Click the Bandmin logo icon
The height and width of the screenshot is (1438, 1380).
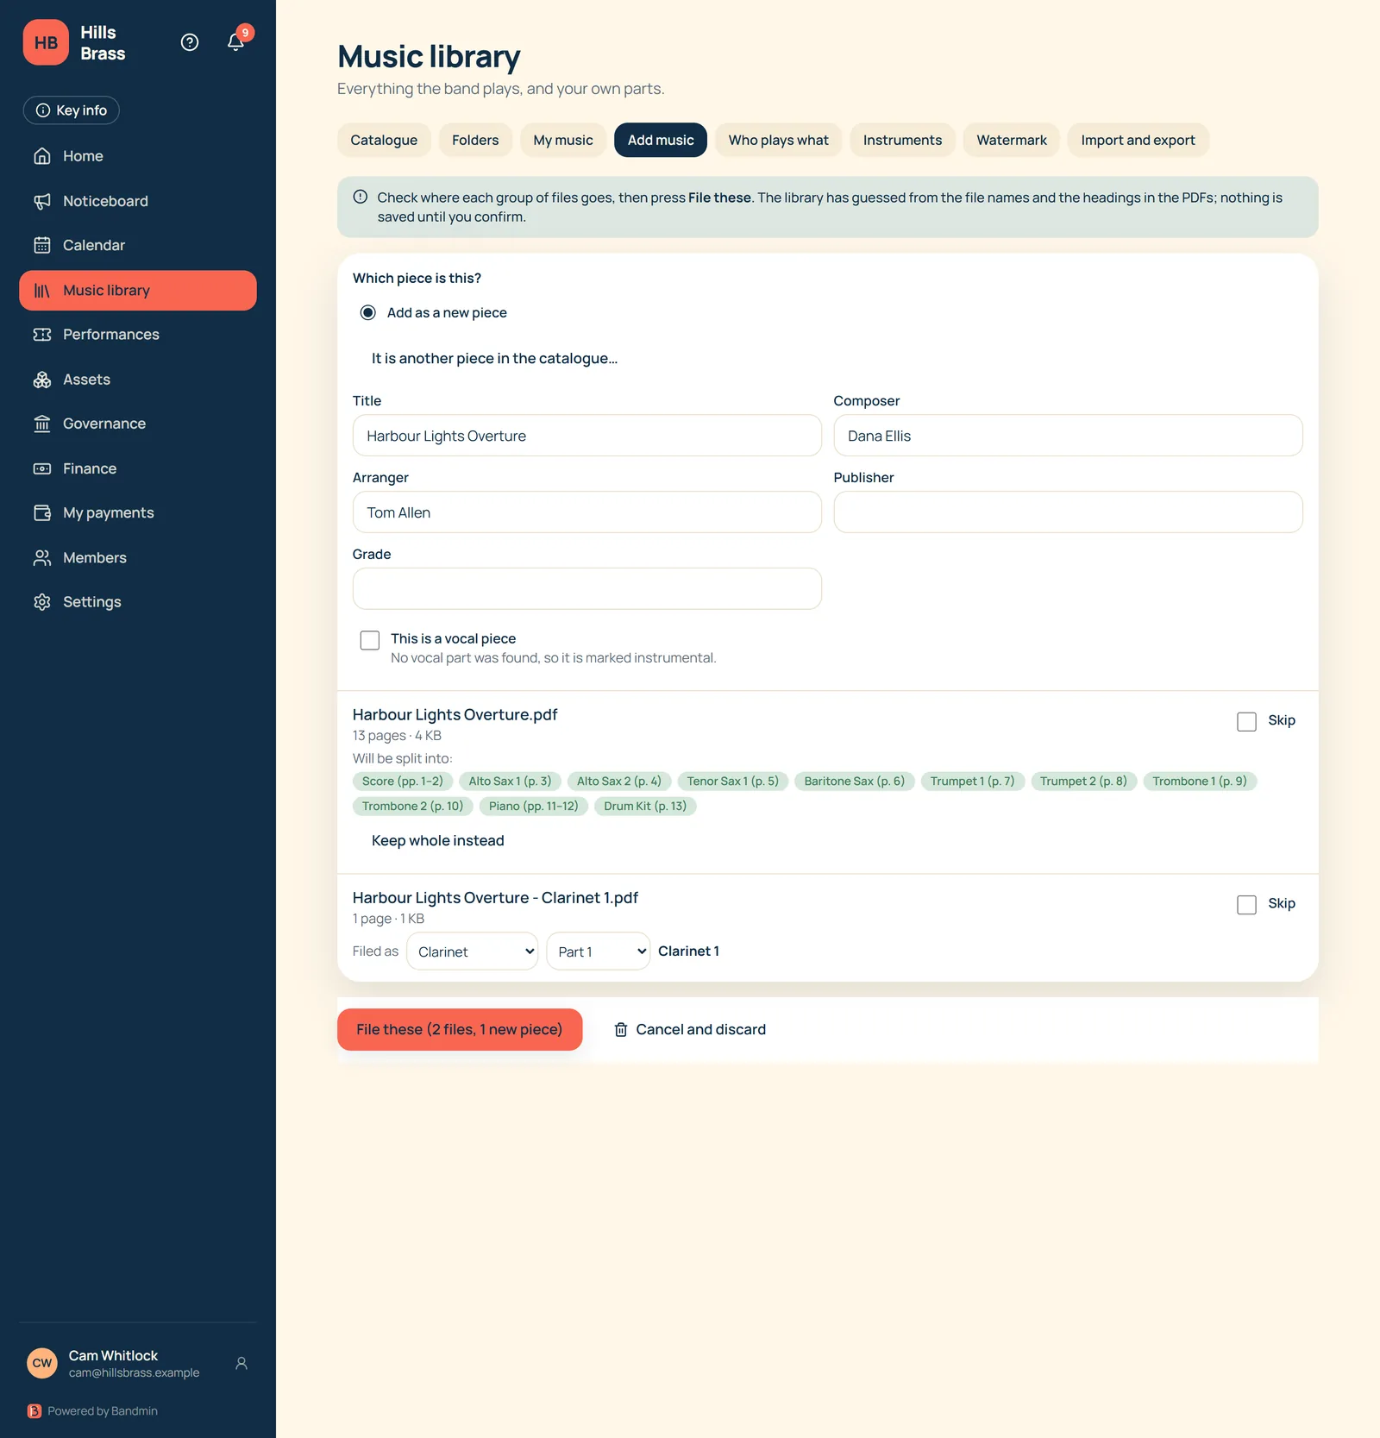[34, 1411]
